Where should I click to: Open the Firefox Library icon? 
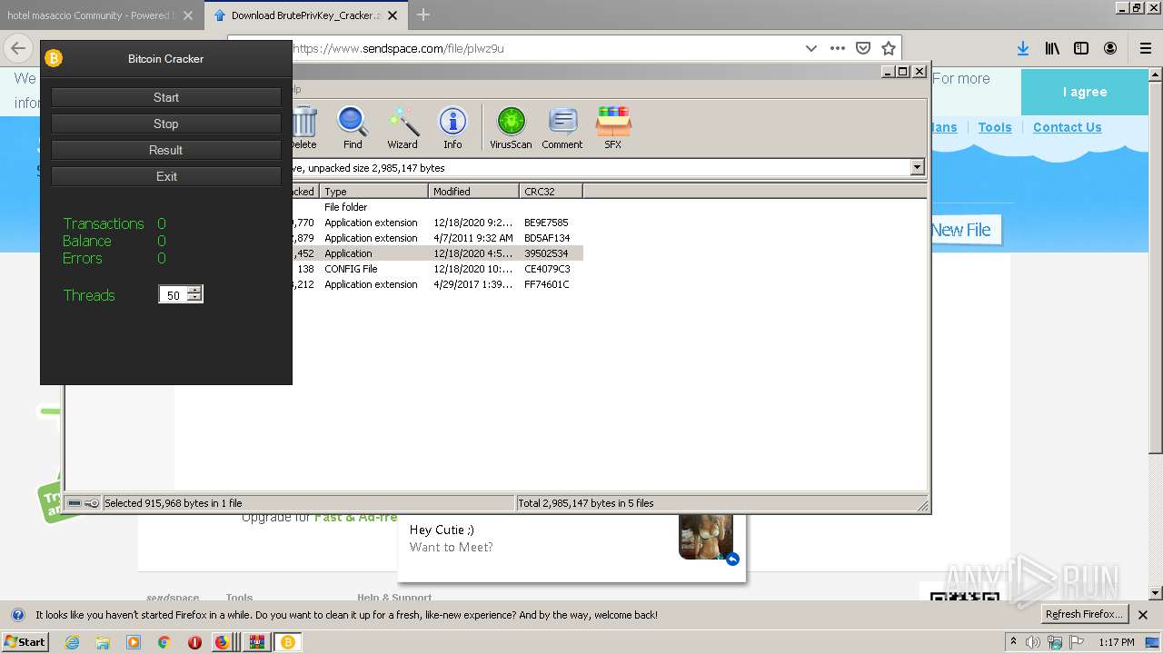tap(1052, 48)
